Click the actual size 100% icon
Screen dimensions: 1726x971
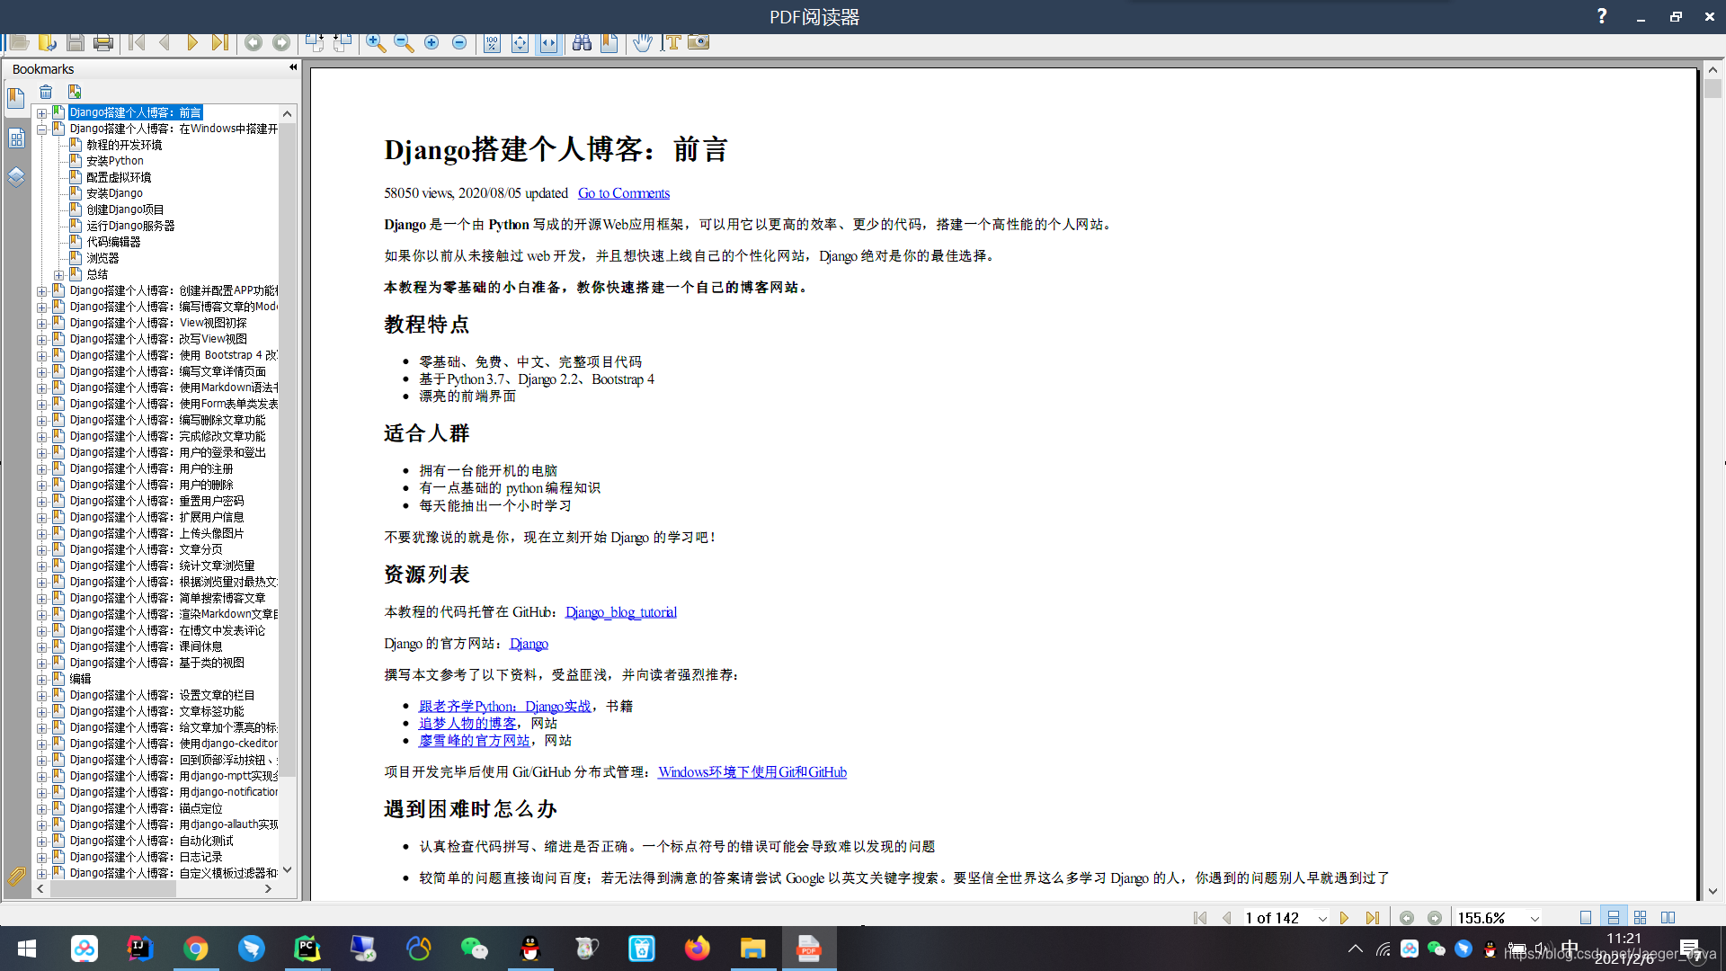point(492,43)
